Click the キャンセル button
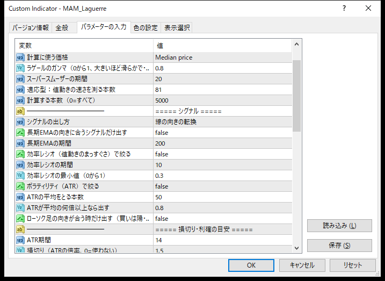Screen dimensions: 385x281 pyautogui.click(x=302, y=265)
